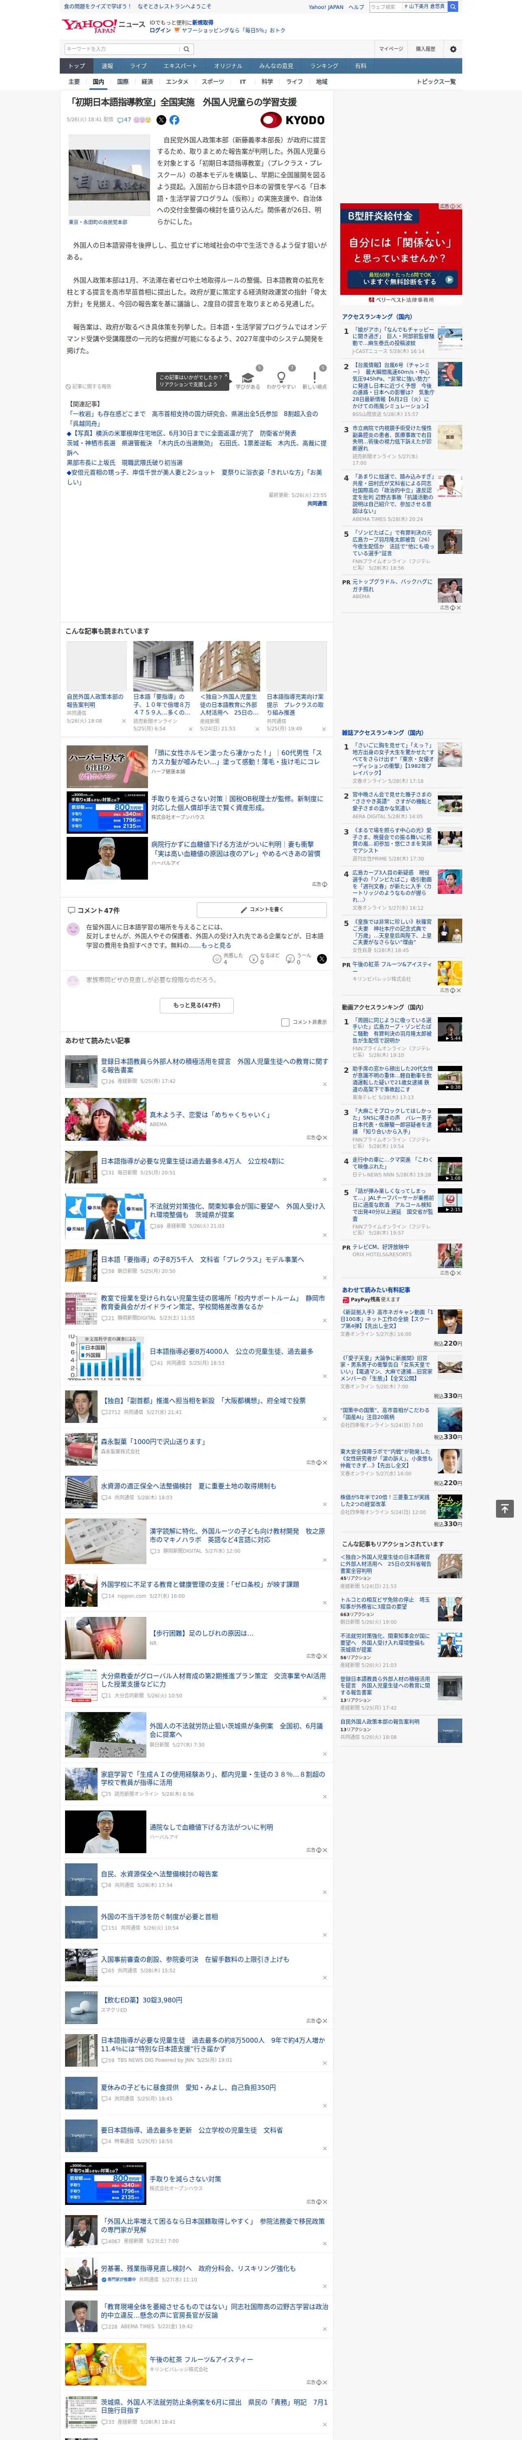Share the article on X from the headline
Viewport: 522px width, 2440px height.
(x=161, y=120)
